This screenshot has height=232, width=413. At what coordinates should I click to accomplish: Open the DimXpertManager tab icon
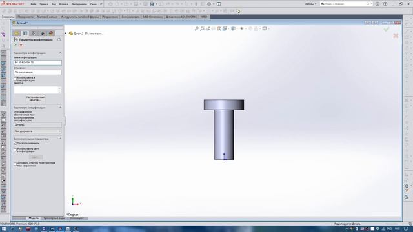(x=42, y=34)
